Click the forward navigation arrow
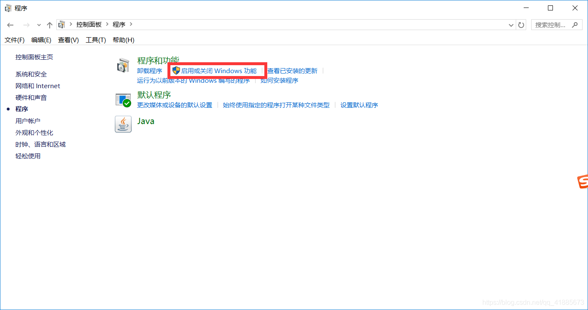588x310 pixels. pyautogui.click(x=26, y=25)
